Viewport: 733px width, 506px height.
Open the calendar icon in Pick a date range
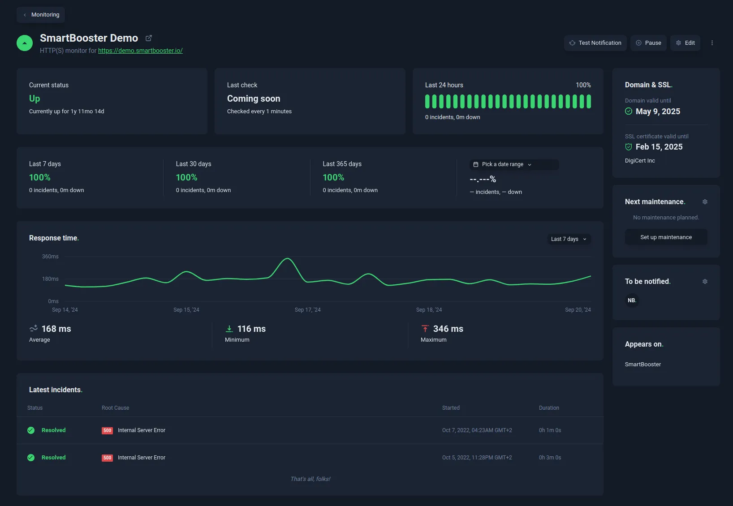(x=476, y=164)
